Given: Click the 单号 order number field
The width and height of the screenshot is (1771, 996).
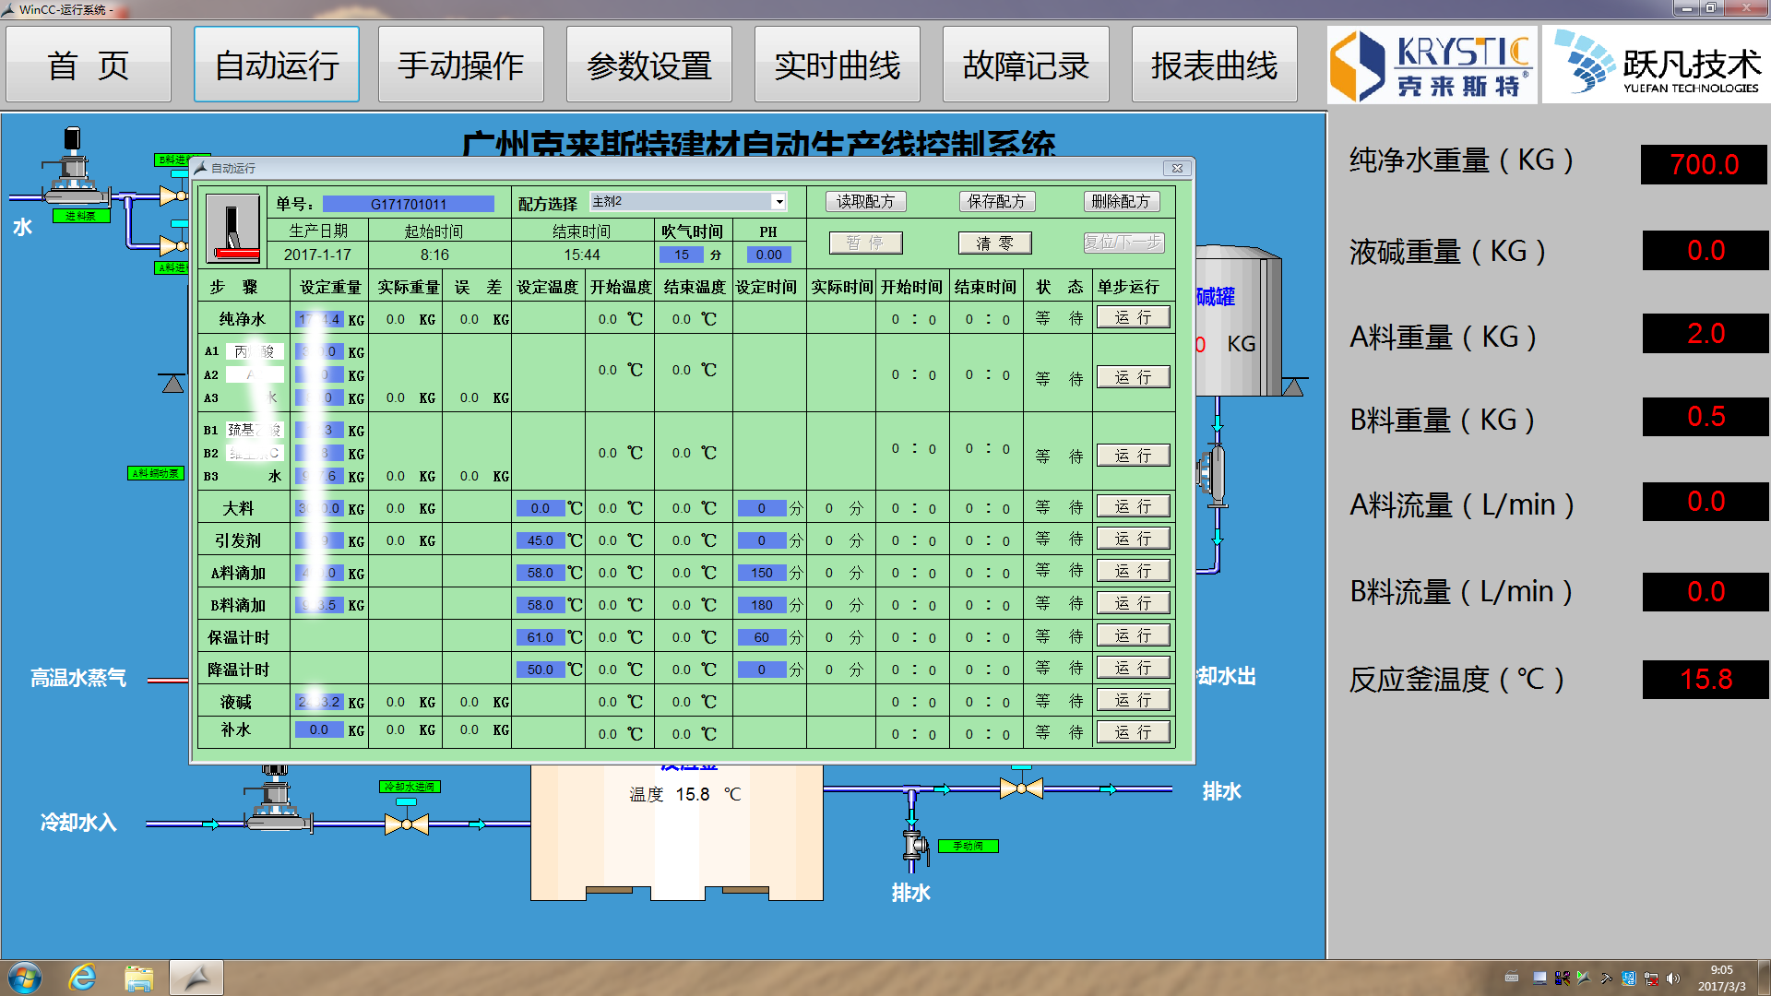Looking at the screenshot, I should (x=408, y=204).
